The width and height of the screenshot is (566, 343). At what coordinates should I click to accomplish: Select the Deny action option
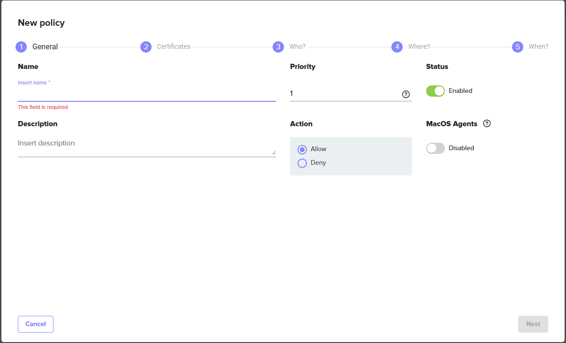(302, 163)
